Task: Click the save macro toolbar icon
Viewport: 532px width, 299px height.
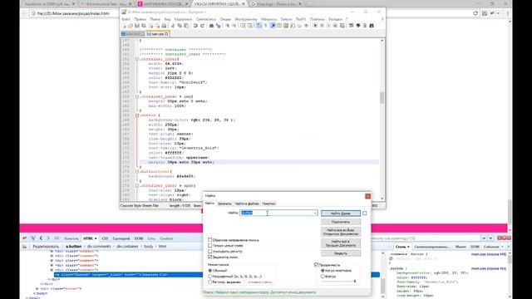Action: [342, 26]
